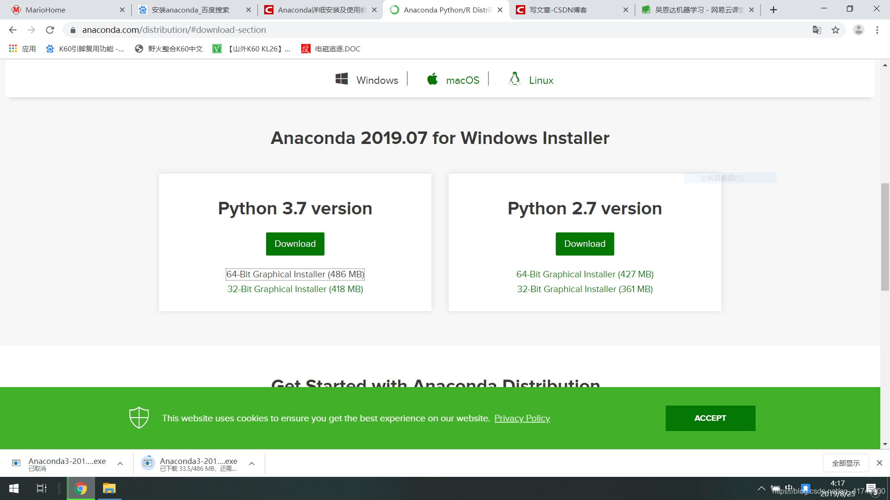Viewport: 890px width, 500px height.
Task: View site security lock info
Action: pyautogui.click(x=73, y=30)
